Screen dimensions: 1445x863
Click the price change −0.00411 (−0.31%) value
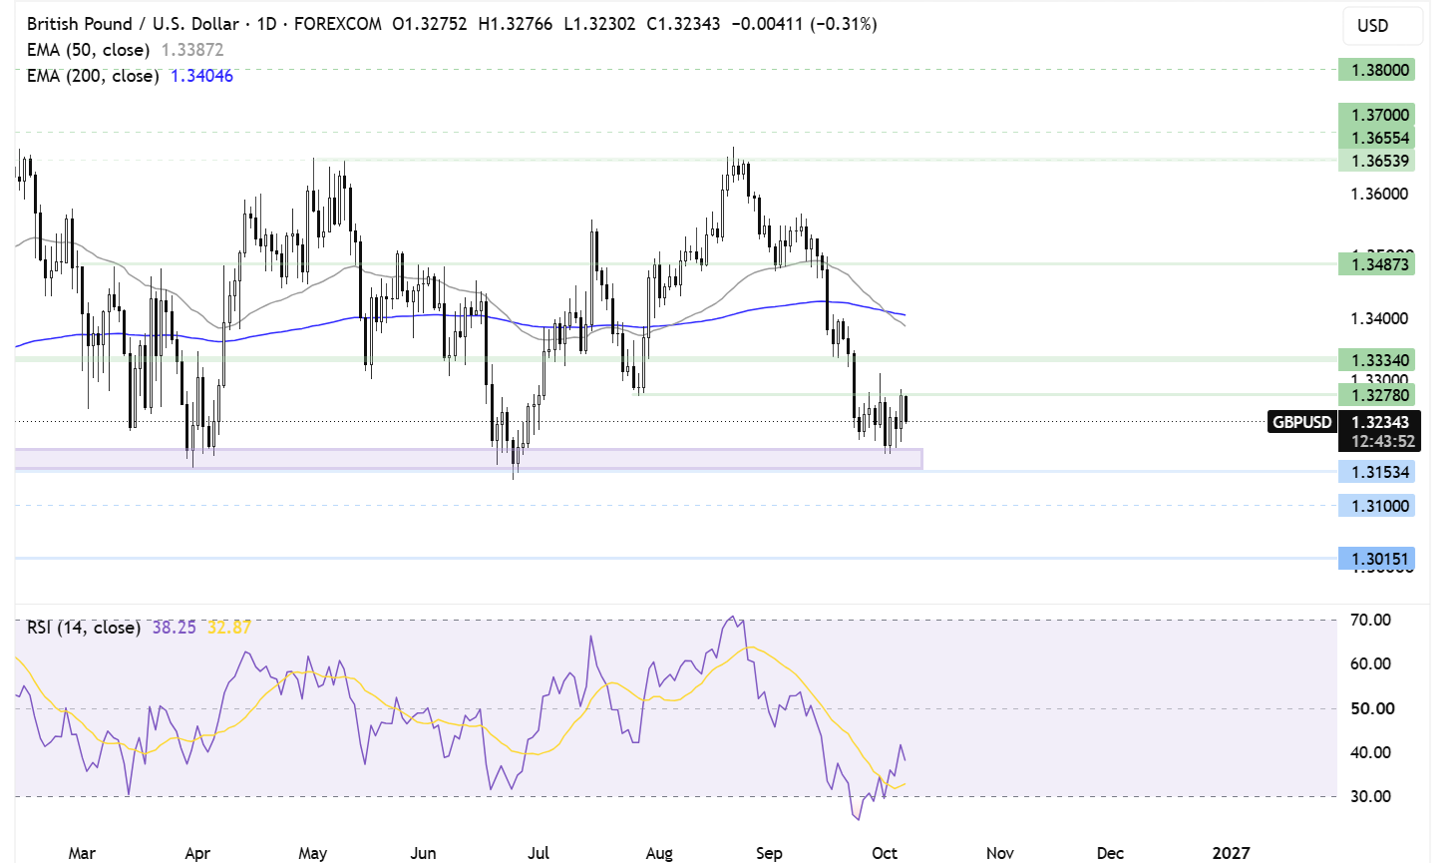coord(804,24)
